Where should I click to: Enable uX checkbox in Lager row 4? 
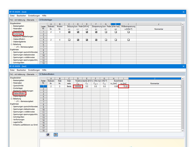[69, 40]
